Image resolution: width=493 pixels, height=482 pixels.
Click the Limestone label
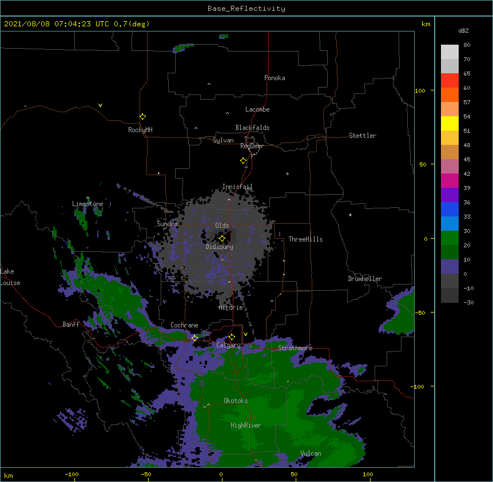88,204
